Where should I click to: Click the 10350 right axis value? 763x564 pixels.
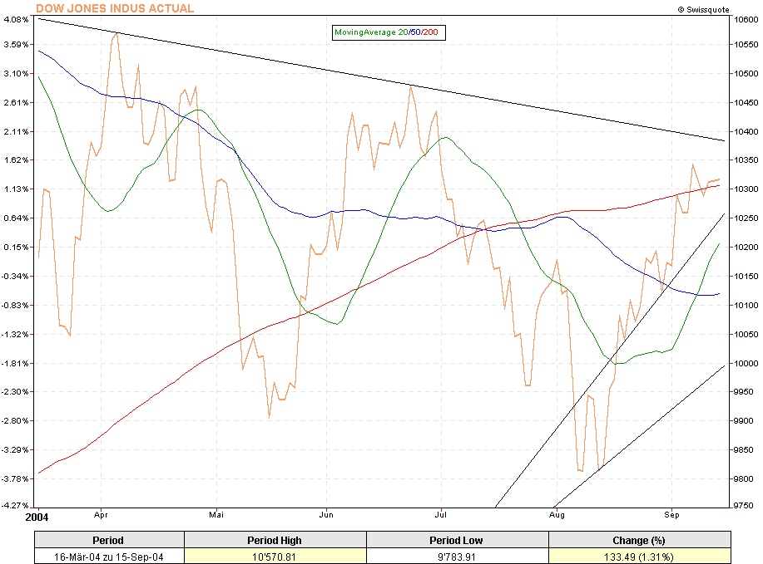[746, 159]
